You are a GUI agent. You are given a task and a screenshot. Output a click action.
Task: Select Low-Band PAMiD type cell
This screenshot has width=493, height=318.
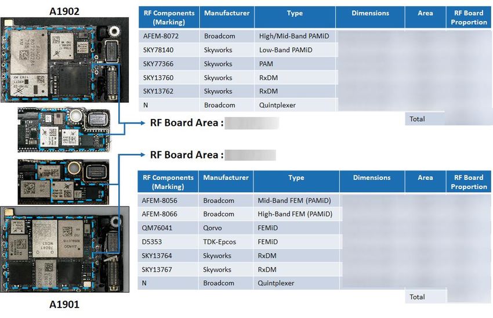pyautogui.click(x=295, y=50)
